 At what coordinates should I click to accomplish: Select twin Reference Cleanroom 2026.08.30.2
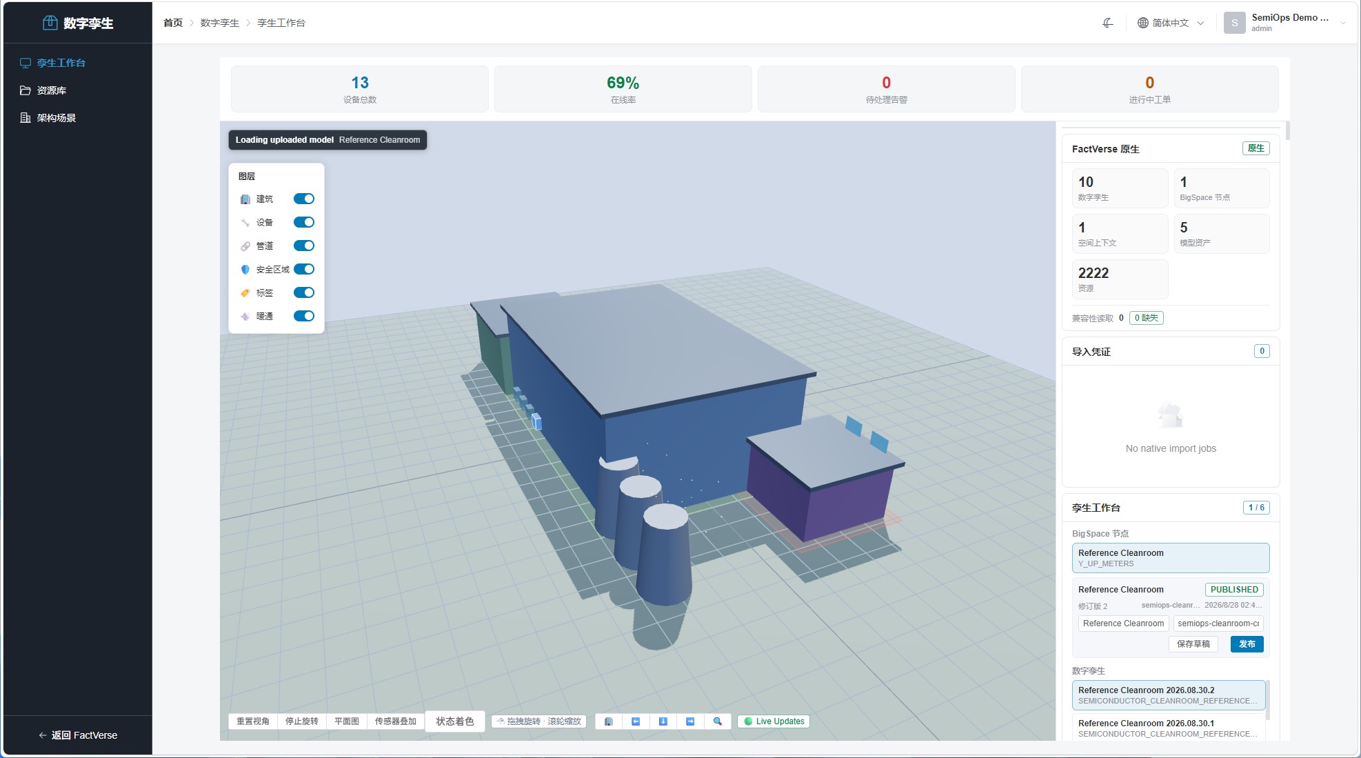pyautogui.click(x=1169, y=695)
